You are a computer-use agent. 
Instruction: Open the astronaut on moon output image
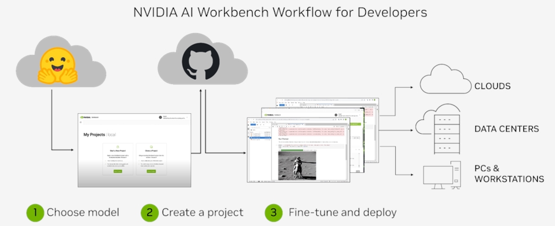click(x=297, y=166)
